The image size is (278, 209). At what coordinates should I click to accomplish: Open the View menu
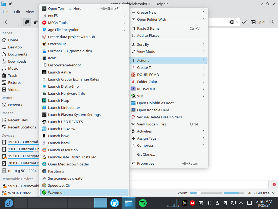pos(30,12)
